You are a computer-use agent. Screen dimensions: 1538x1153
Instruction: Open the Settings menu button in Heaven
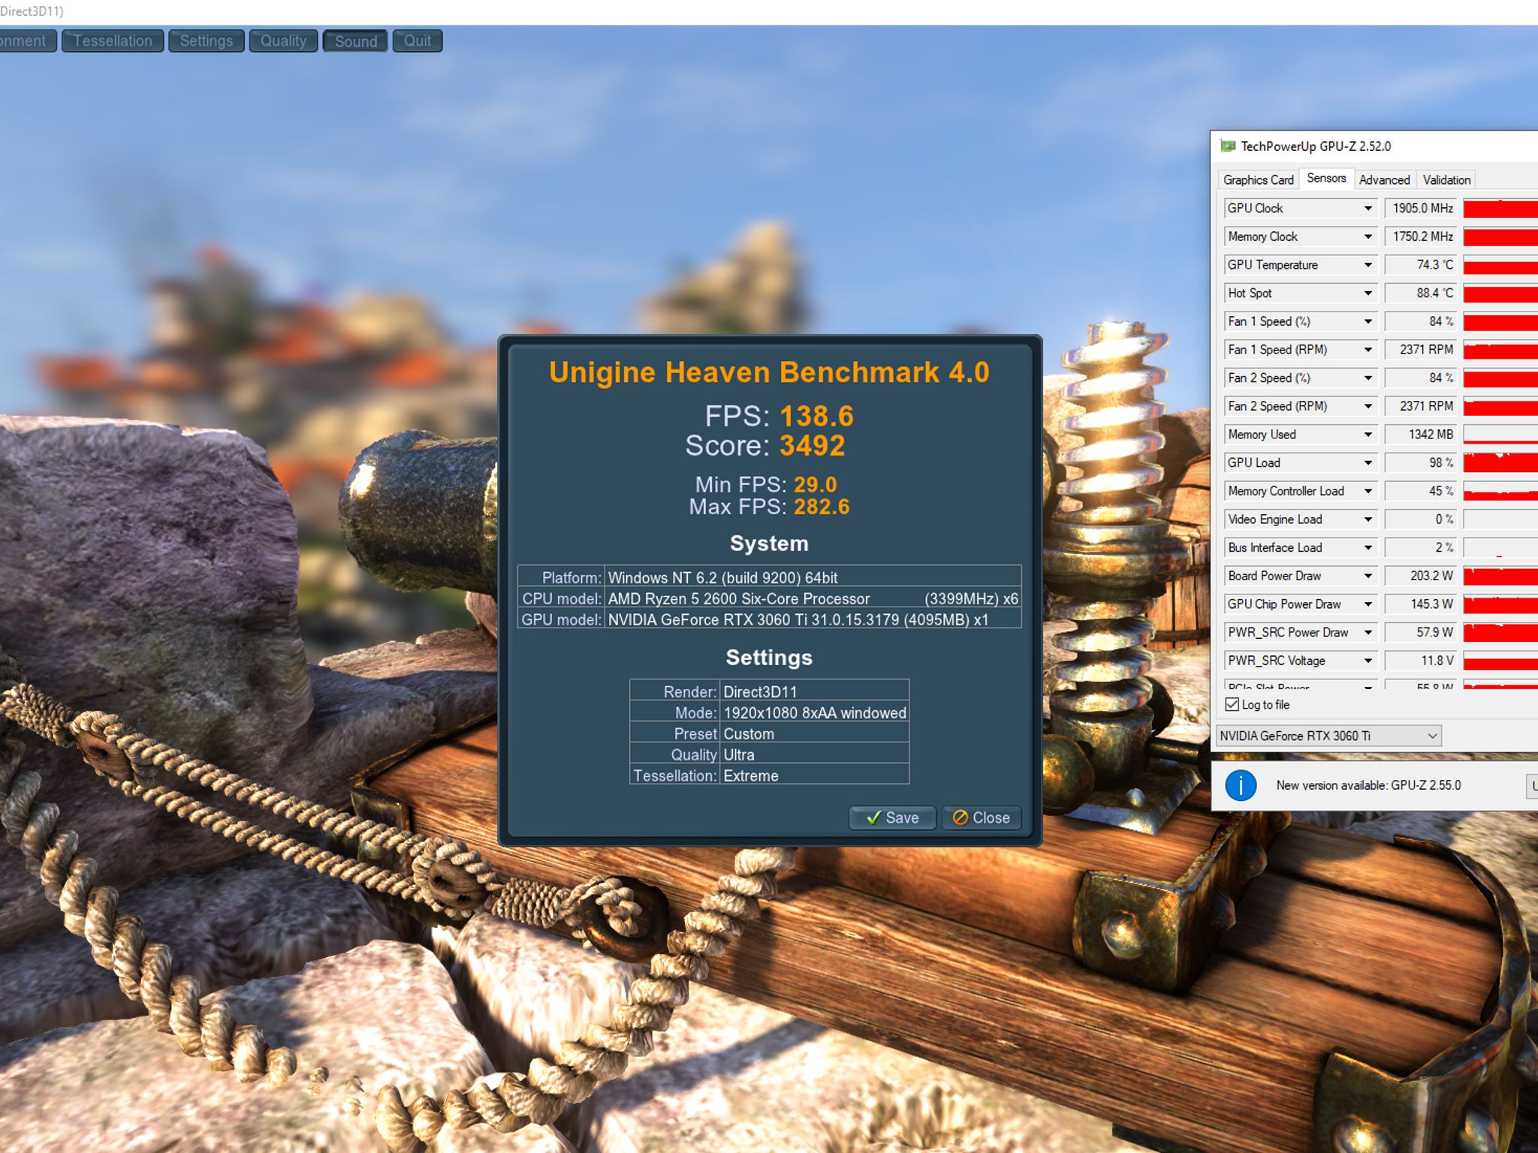(x=207, y=41)
